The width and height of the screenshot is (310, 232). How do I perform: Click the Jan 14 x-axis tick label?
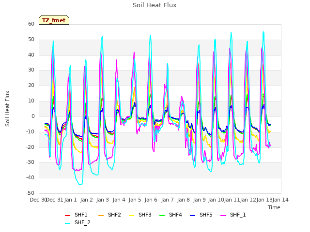pyautogui.click(x=280, y=200)
